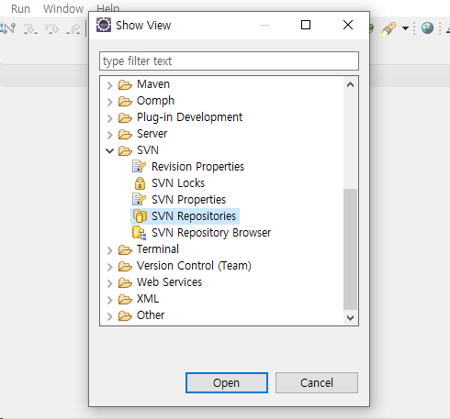Click the Eclipse icon in the dialog title
Screen dimensions: 450x419
[x=104, y=25]
